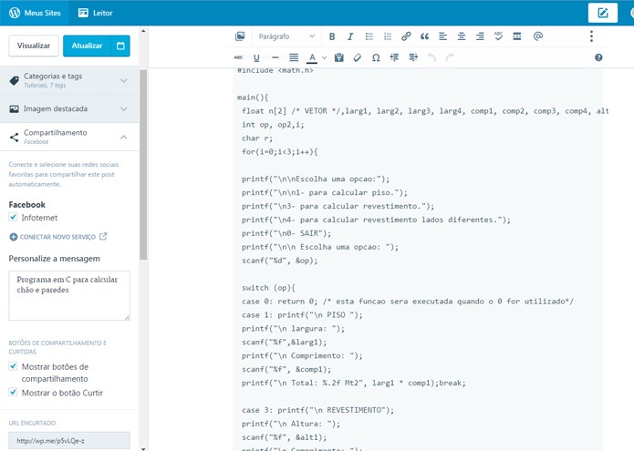Click the text color A button

(312, 57)
